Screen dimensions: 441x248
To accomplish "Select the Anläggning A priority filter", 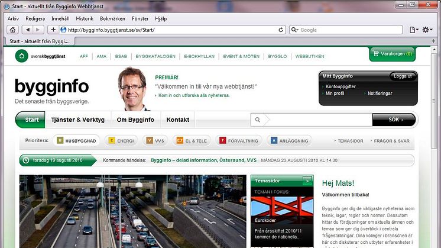I will 289,140.
